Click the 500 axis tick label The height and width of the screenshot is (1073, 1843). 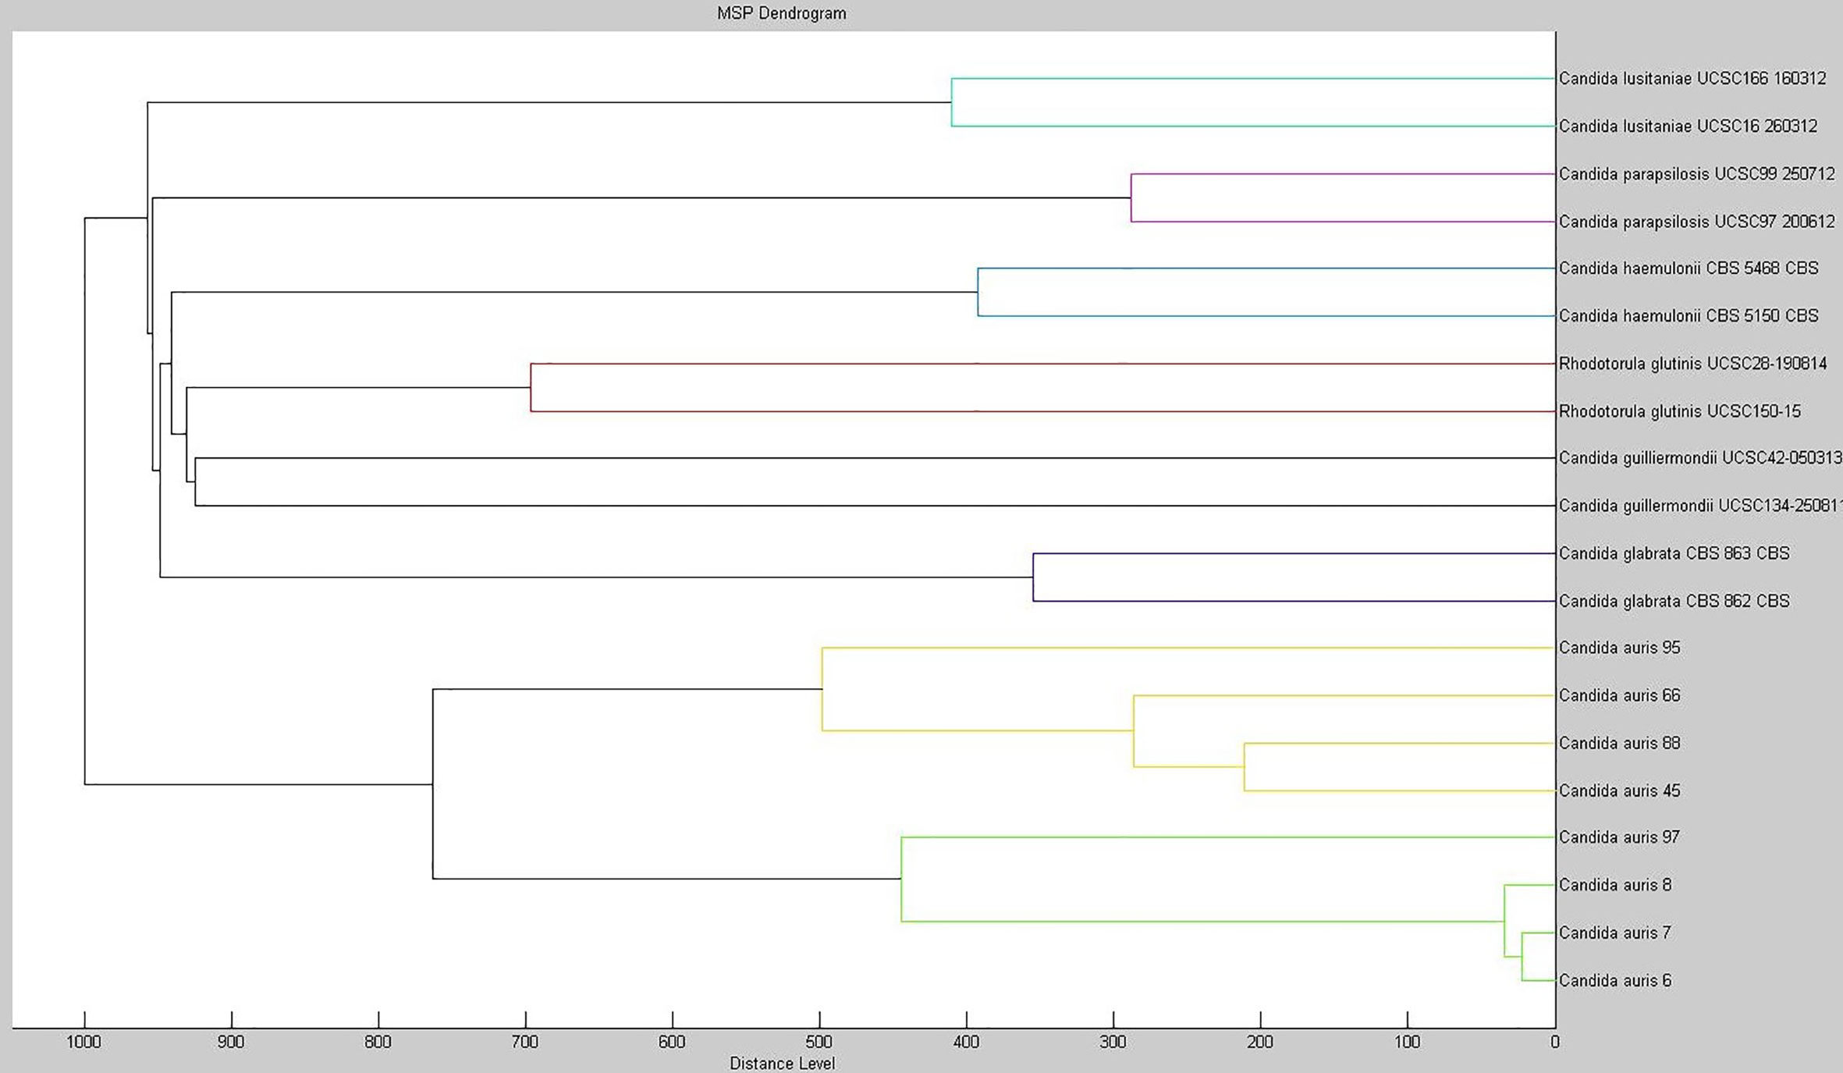[819, 1042]
